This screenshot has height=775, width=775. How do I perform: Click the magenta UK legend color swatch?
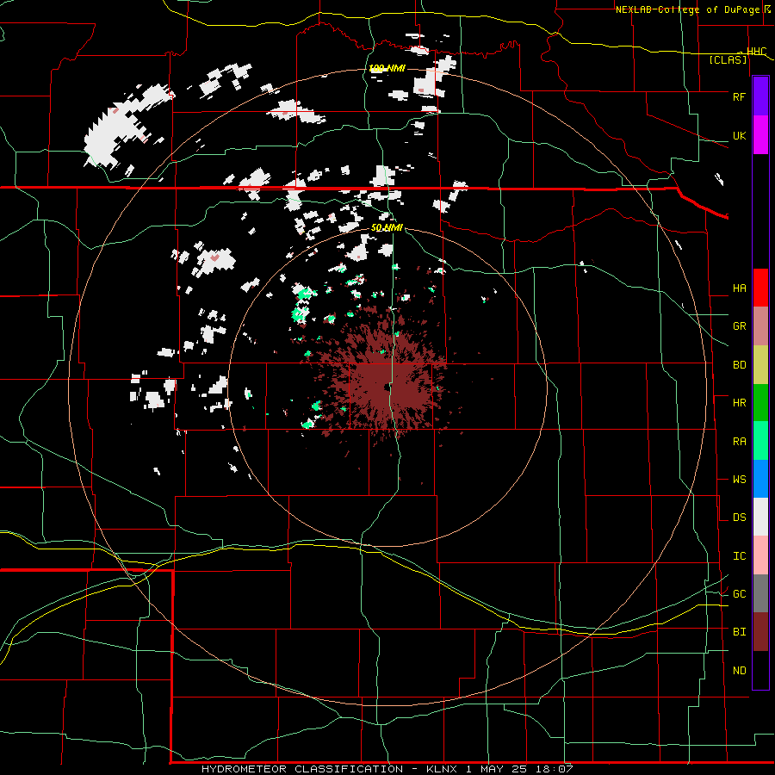pyautogui.click(x=760, y=135)
